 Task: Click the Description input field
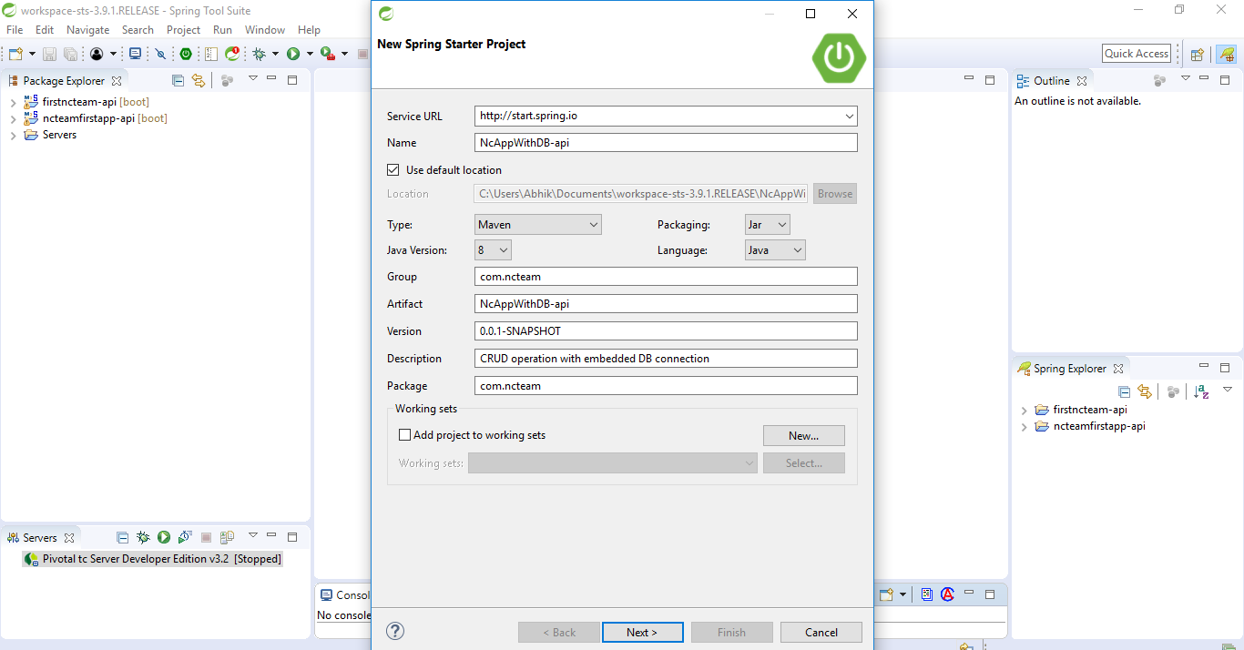click(666, 358)
